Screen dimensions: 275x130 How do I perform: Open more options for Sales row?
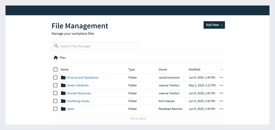pyautogui.click(x=221, y=109)
